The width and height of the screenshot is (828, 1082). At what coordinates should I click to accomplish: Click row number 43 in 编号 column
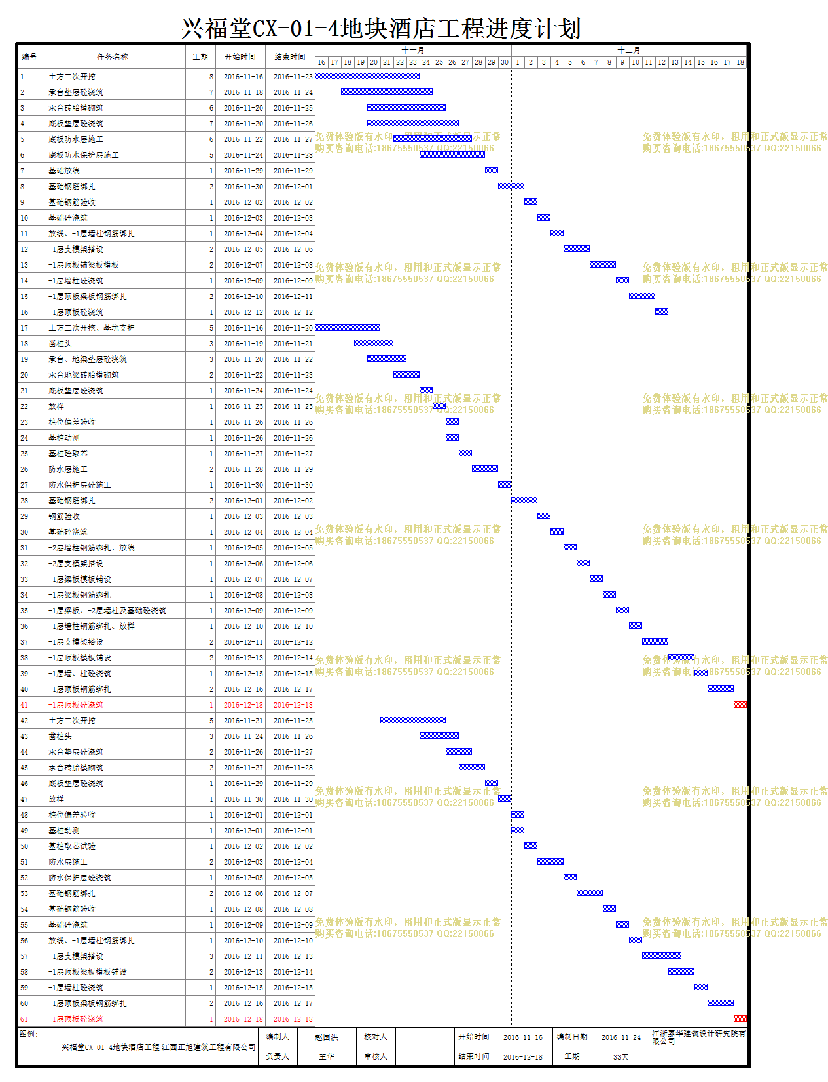tap(24, 736)
